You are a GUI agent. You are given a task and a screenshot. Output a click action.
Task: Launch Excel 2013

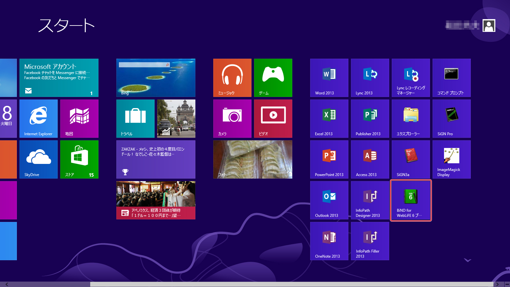click(x=329, y=119)
